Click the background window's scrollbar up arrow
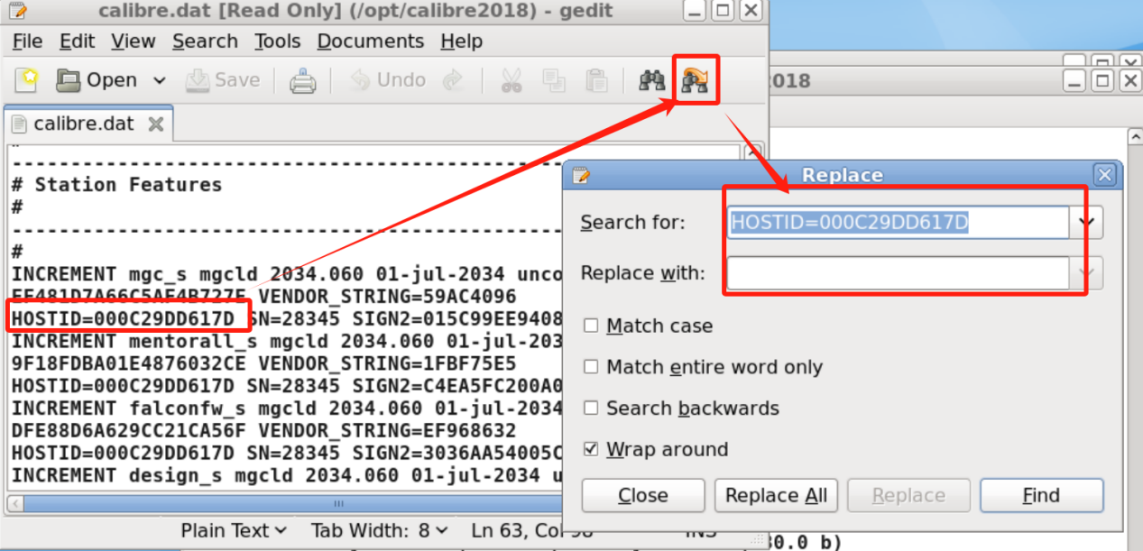The width and height of the screenshot is (1143, 551). tap(1135, 137)
